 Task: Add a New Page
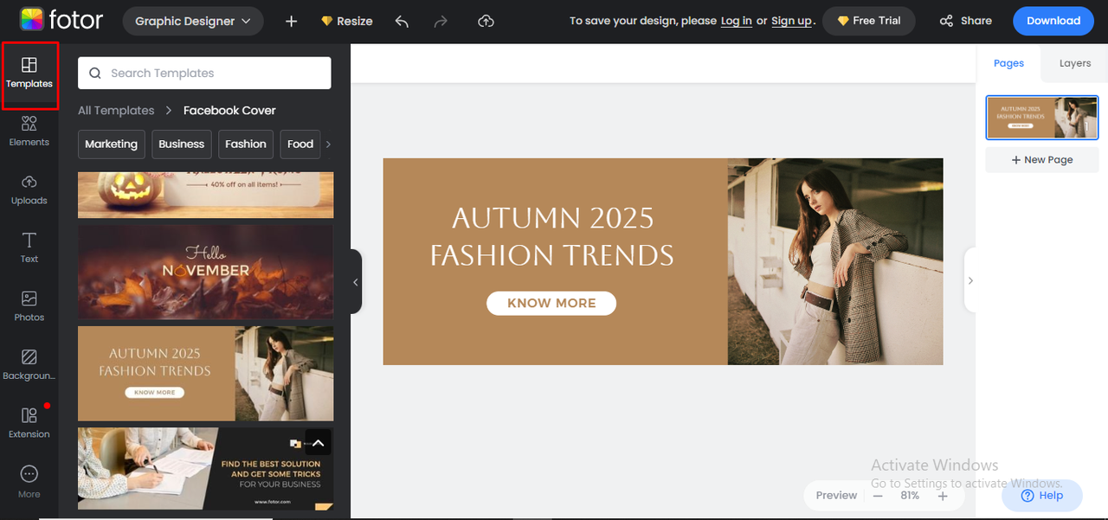[x=1042, y=160]
